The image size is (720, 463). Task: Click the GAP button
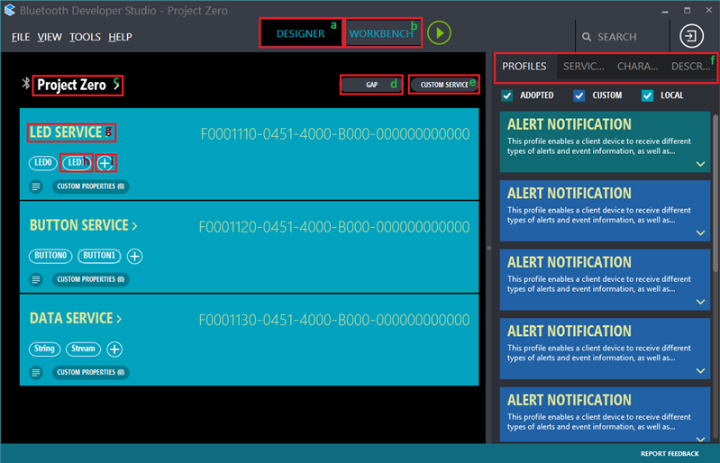tap(371, 85)
